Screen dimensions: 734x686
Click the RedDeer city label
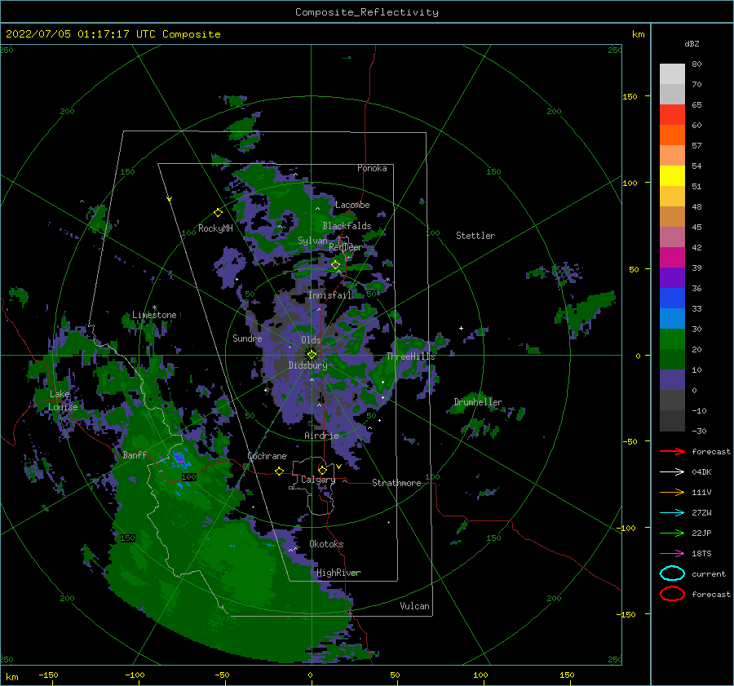point(345,247)
